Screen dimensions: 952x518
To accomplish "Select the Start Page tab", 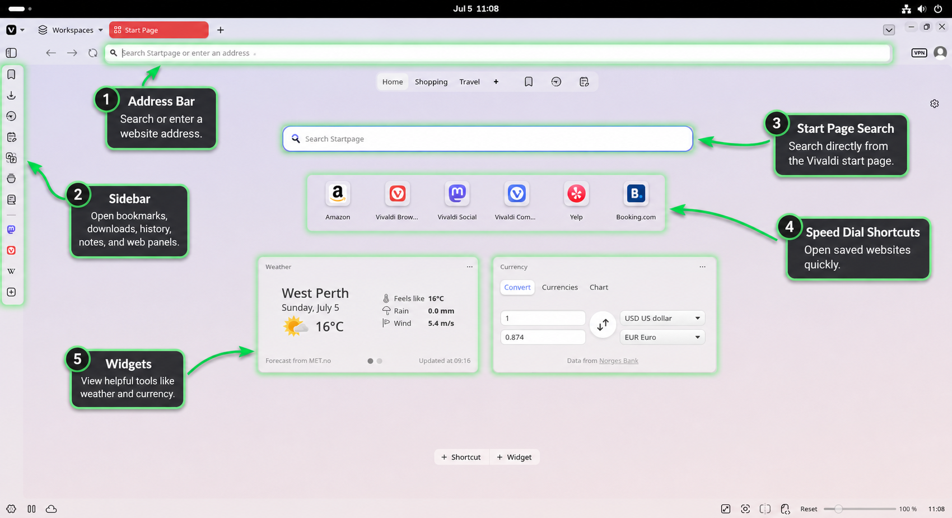I will pos(159,30).
